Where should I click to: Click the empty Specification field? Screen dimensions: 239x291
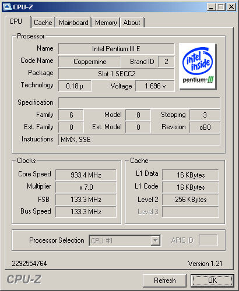(139, 103)
